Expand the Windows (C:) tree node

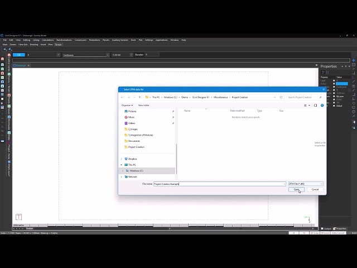tap(123, 171)
